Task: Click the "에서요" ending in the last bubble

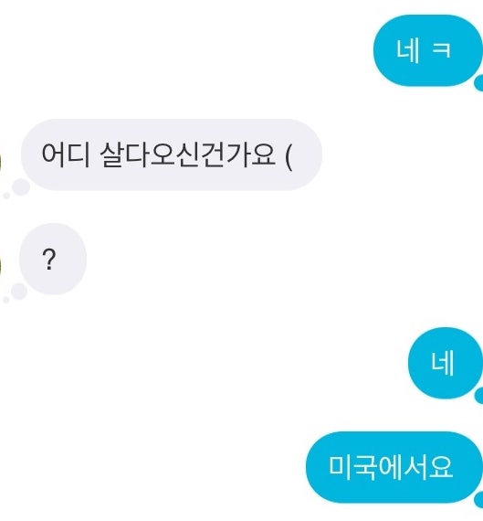Action: (x=415, y=467)
